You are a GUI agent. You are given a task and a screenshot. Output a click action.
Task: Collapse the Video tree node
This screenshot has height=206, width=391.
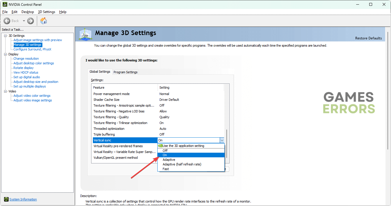[x=5, y=91]
